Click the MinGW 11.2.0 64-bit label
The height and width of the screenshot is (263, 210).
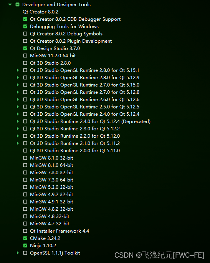point(53,56)
